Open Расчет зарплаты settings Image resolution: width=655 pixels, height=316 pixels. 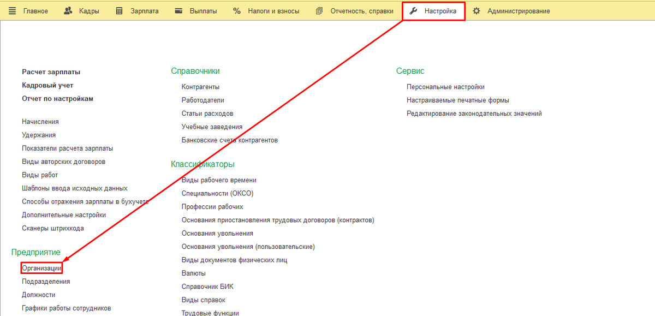51,72
